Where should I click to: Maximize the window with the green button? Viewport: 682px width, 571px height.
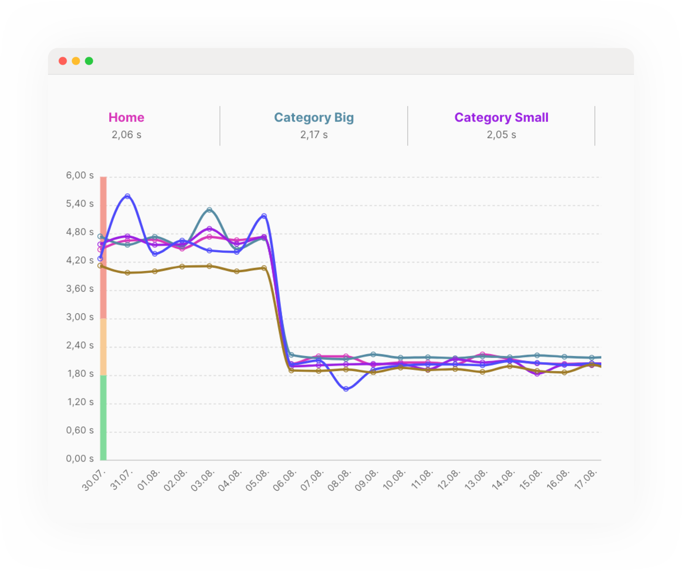89,61
